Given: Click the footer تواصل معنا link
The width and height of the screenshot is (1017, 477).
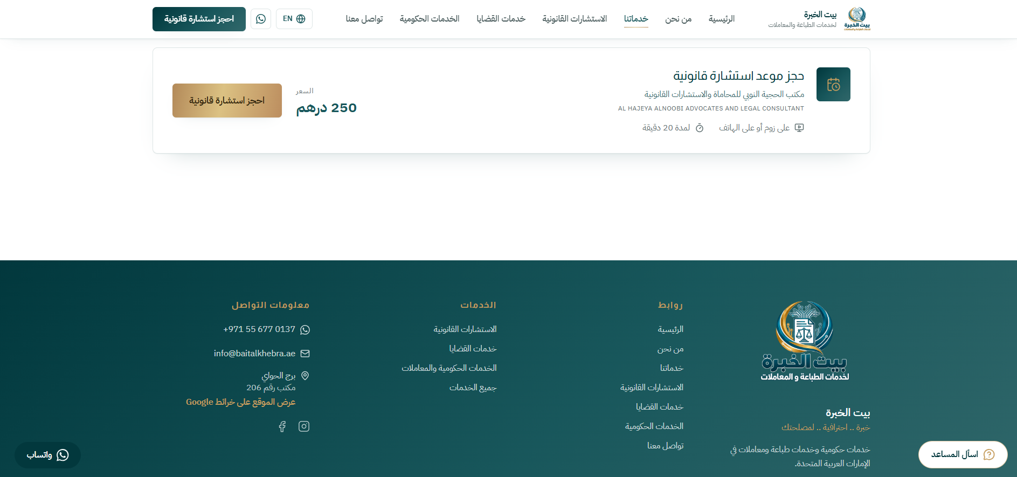Looking at the screenshot, I should (x=665, y=446).
